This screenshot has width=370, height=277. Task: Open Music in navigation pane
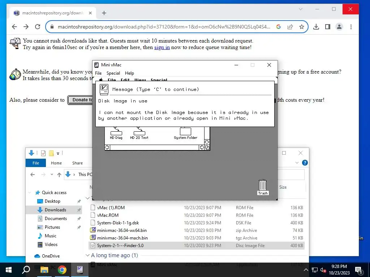[x=51, y=236]
